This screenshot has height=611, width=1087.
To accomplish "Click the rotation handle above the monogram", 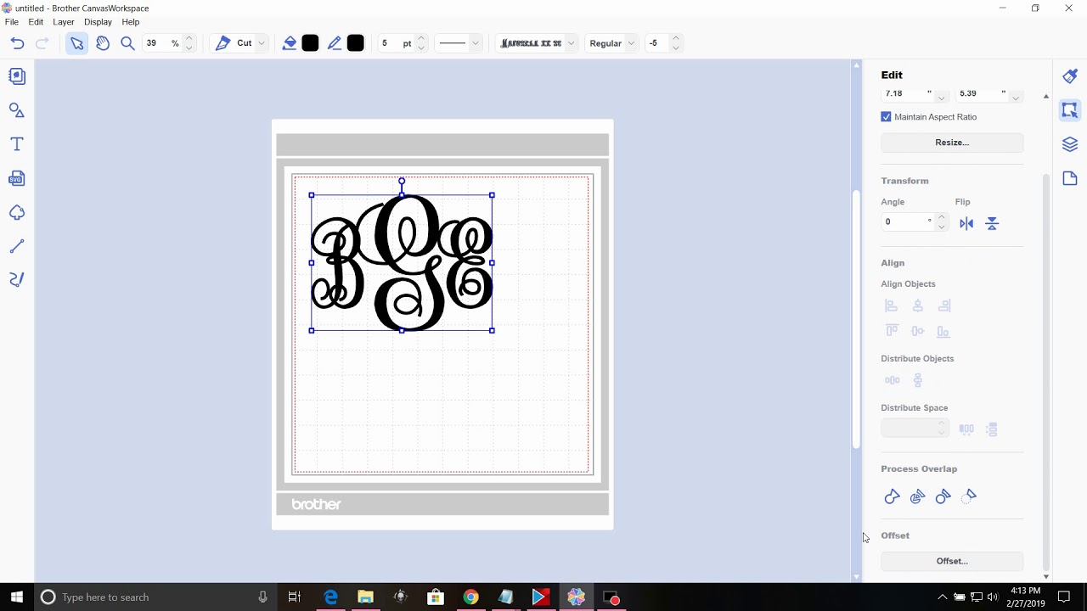I will pos(402,181).
